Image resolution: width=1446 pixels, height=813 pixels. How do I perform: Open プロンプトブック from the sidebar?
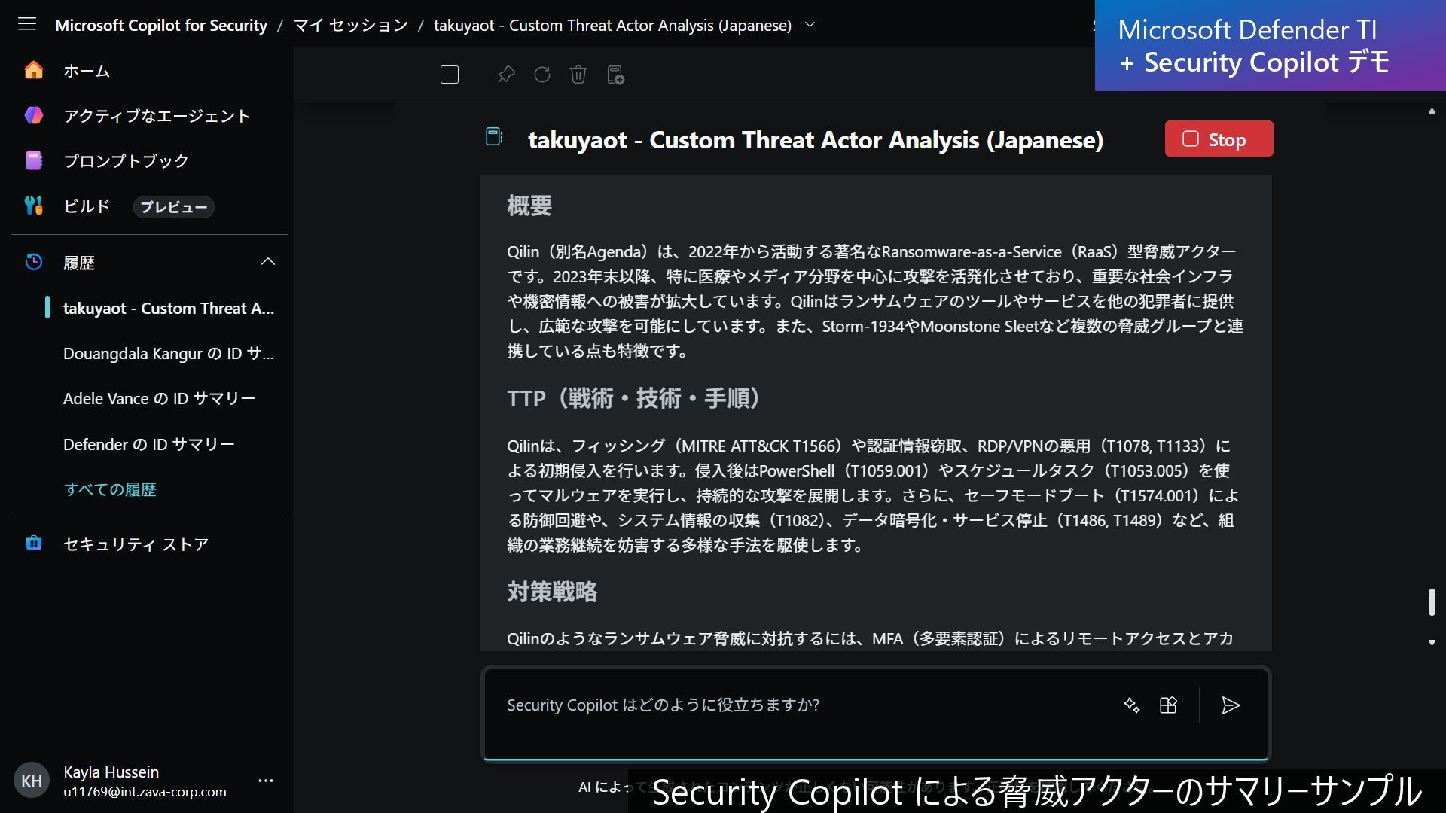[126, 160]
